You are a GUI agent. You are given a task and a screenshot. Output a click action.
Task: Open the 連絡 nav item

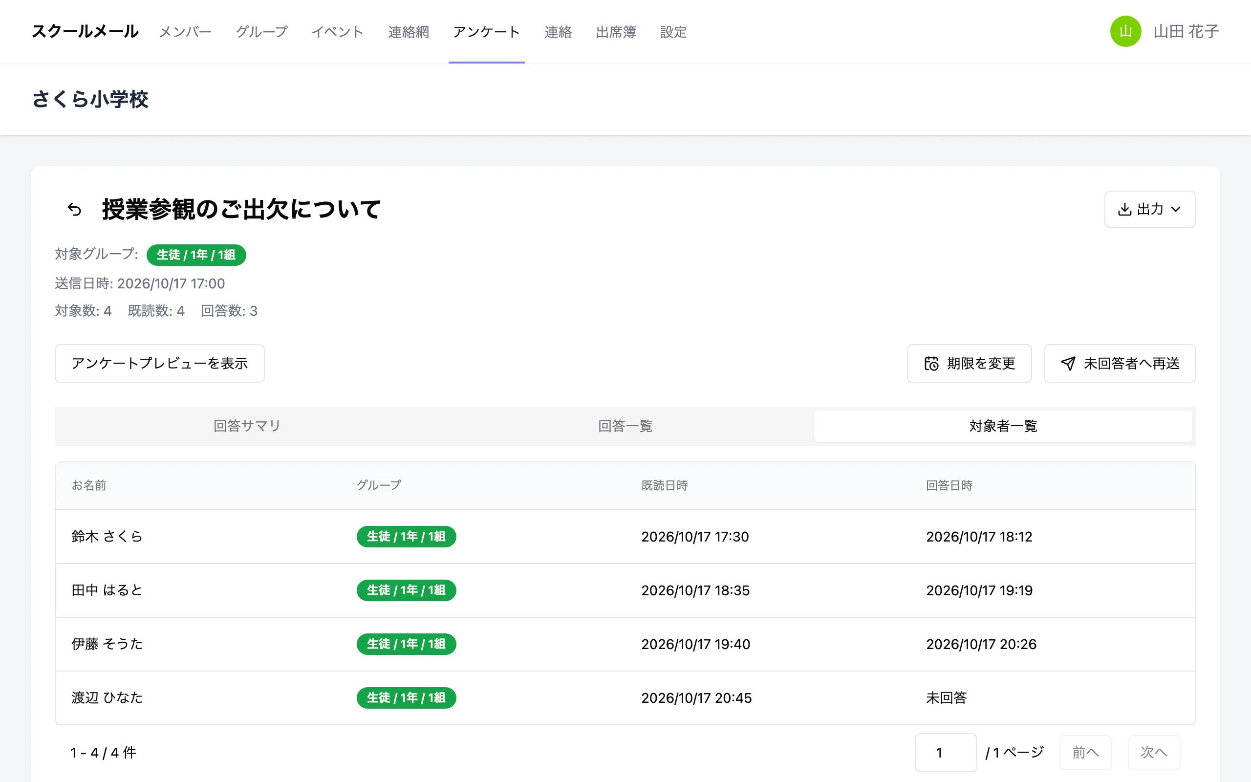(558, 32)
